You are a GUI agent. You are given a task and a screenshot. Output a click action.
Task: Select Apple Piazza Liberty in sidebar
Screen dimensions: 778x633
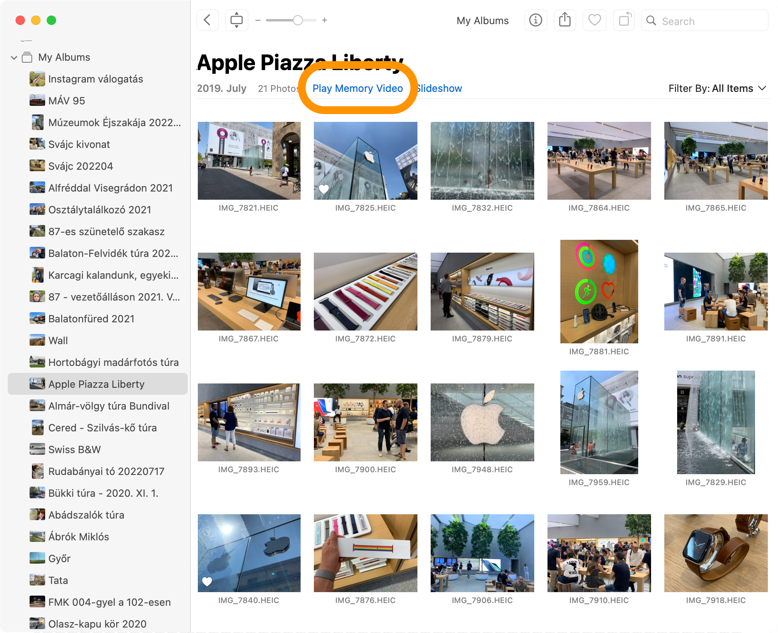point(97,384)
